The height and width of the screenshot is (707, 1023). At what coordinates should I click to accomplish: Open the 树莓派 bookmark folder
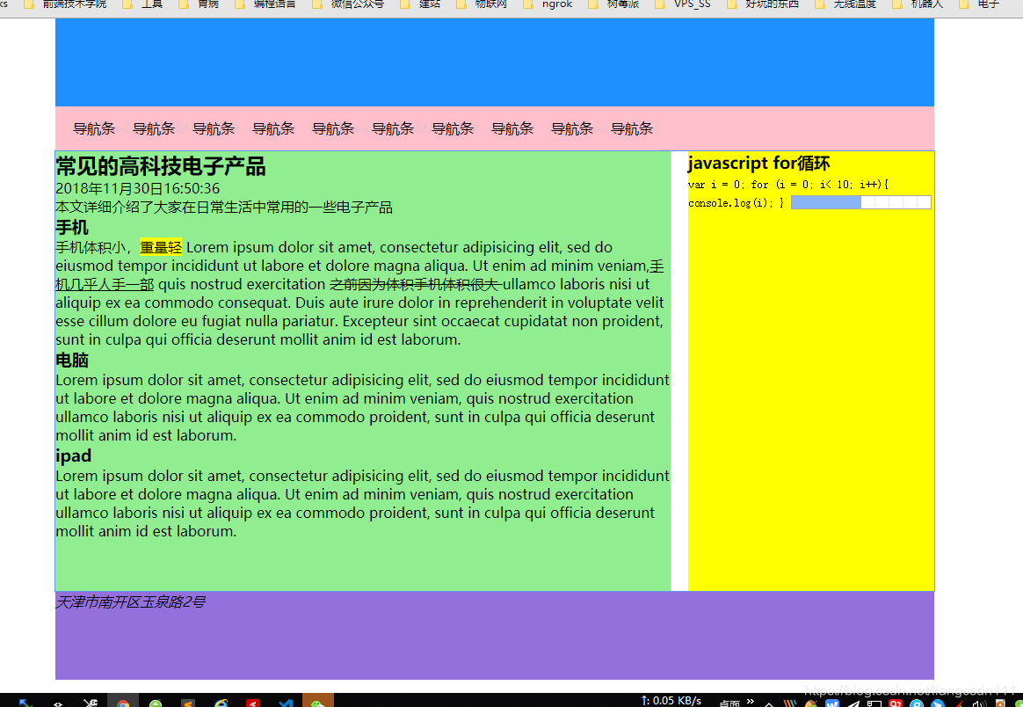613,4
